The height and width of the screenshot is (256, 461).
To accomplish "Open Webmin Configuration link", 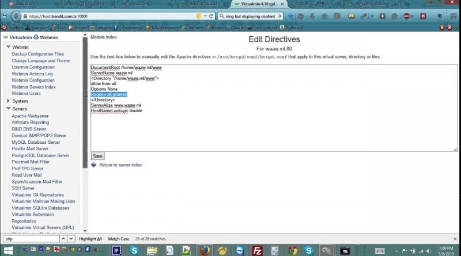I will (33, 80).
